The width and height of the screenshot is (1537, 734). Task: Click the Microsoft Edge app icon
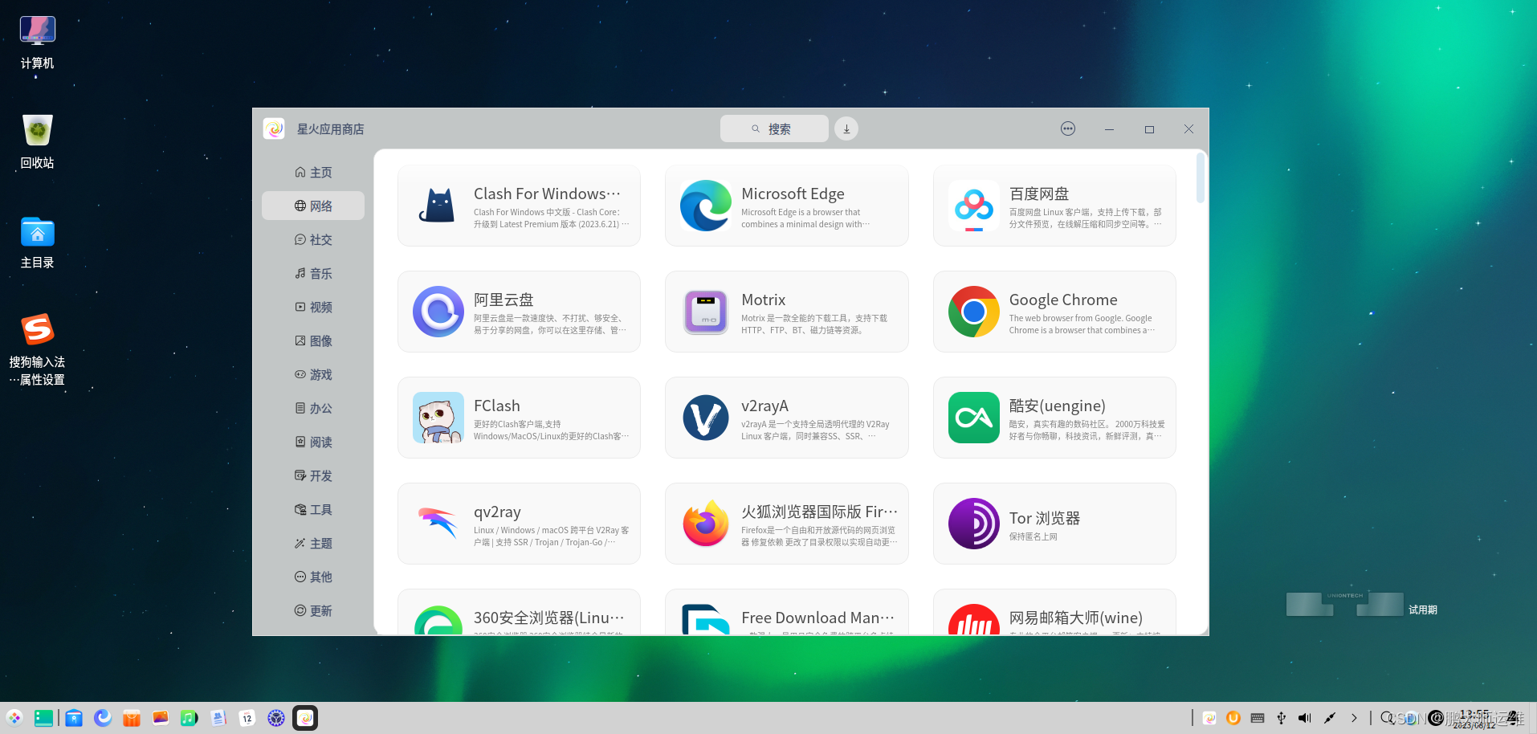click(x=706, y=206)
